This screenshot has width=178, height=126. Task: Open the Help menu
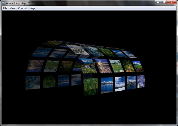click(x=32, y=8)
